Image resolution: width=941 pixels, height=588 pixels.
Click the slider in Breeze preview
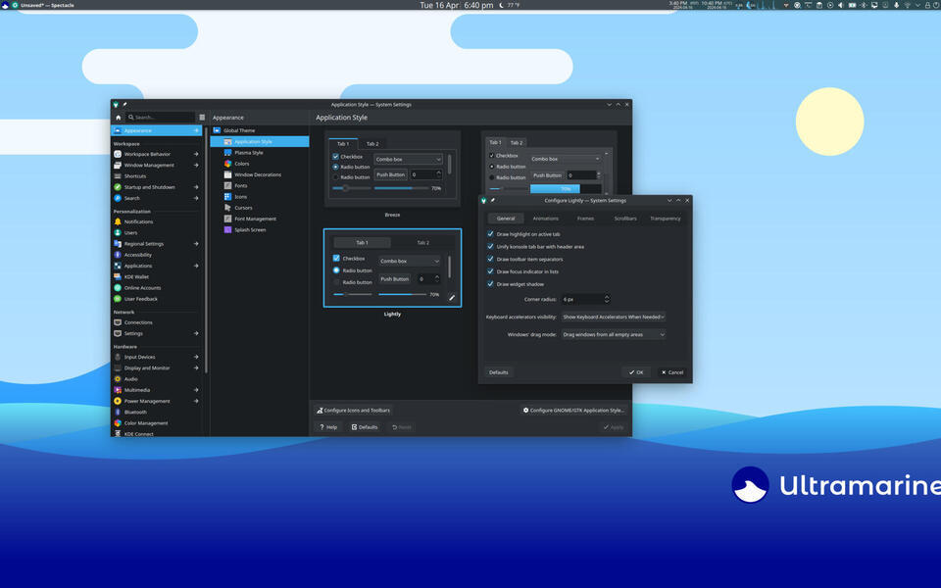click(x=352, y=188)
